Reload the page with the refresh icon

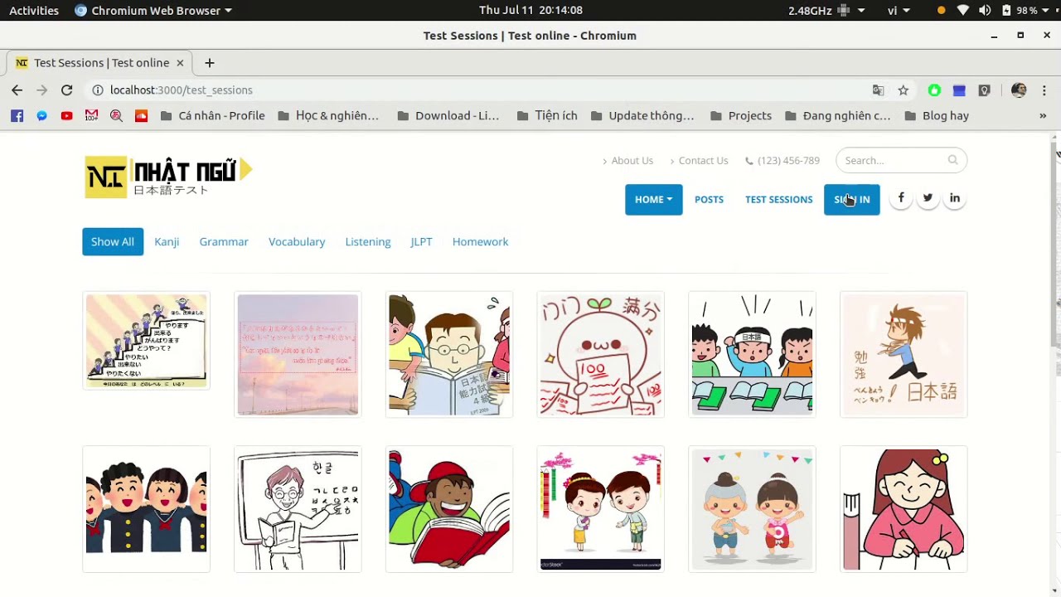(67, 90)
